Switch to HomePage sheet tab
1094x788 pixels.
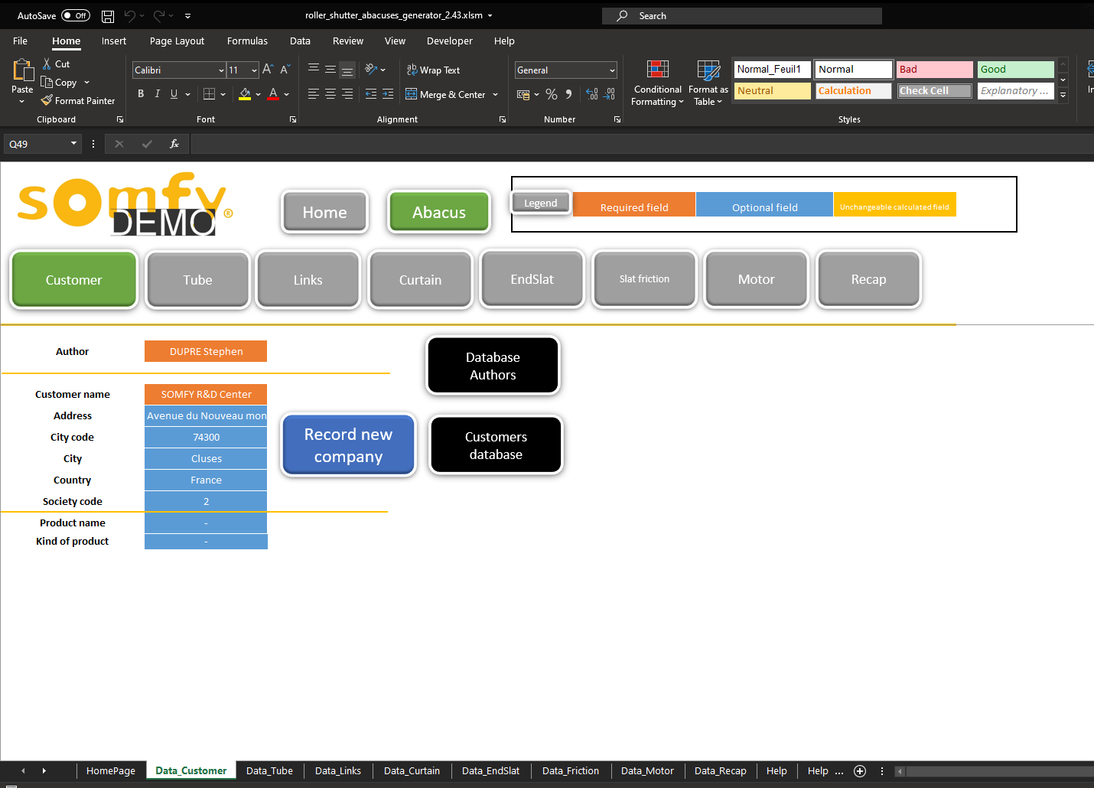tap(111, 771)
